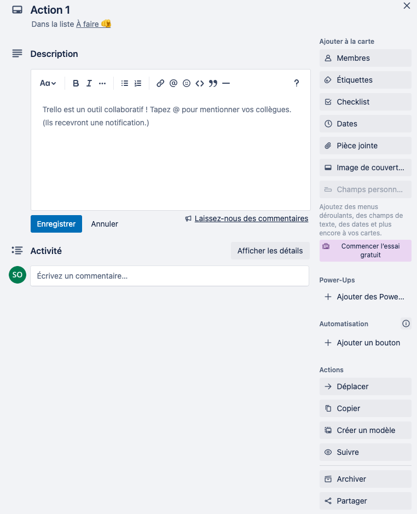This screenshot has width=417, height=514.
Task: Open the emoji picker
Action: (187, 83)
